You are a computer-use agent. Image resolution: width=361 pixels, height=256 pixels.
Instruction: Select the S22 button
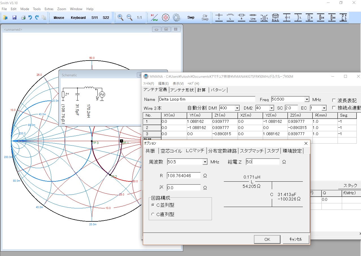coord(106,17)
